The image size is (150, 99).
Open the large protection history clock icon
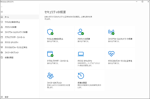coord(81,76)
